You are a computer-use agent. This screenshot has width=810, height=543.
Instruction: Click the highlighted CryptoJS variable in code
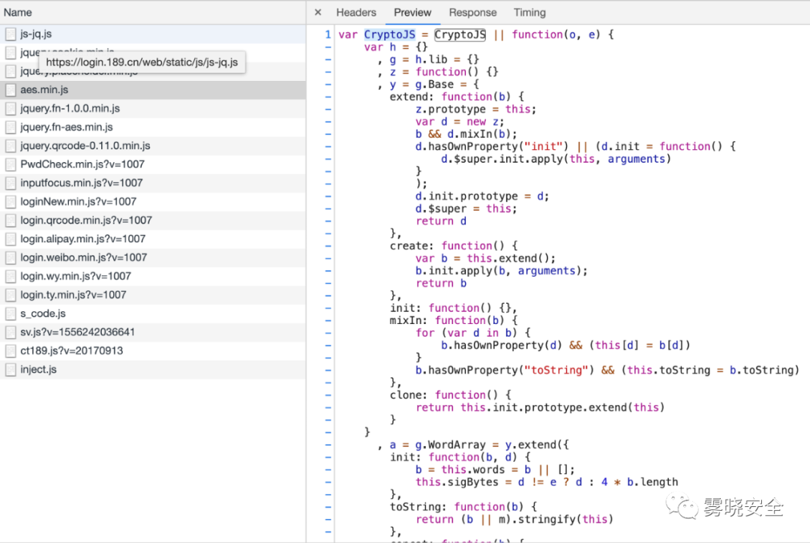(x=389, y=34)
